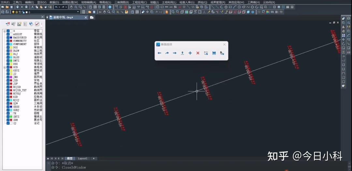Click the redo arrow in the top toolbar

point(63,7)
